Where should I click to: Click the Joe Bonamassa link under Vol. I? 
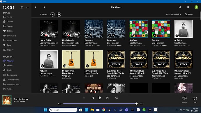(136, 76)
